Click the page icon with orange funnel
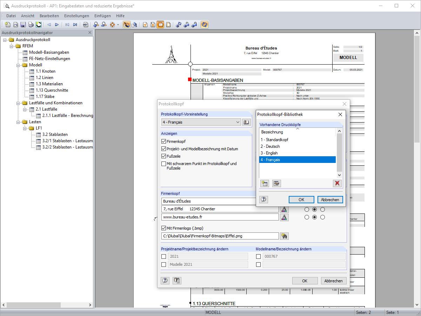 point(145,25)
